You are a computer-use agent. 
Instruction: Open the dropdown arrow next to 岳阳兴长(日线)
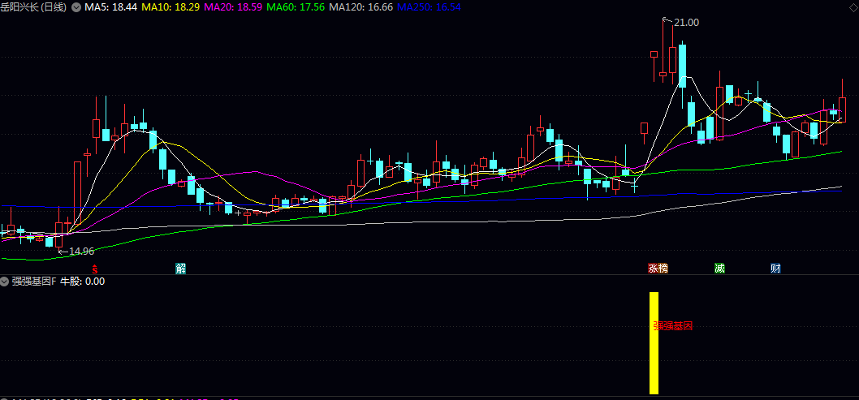[76, 7]
